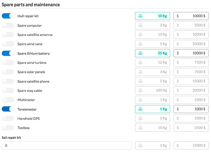
Task: Turn on the Multimeter switch
Action: tap(8, 100)
